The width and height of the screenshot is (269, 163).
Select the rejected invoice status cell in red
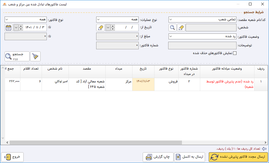click(227, 84)
